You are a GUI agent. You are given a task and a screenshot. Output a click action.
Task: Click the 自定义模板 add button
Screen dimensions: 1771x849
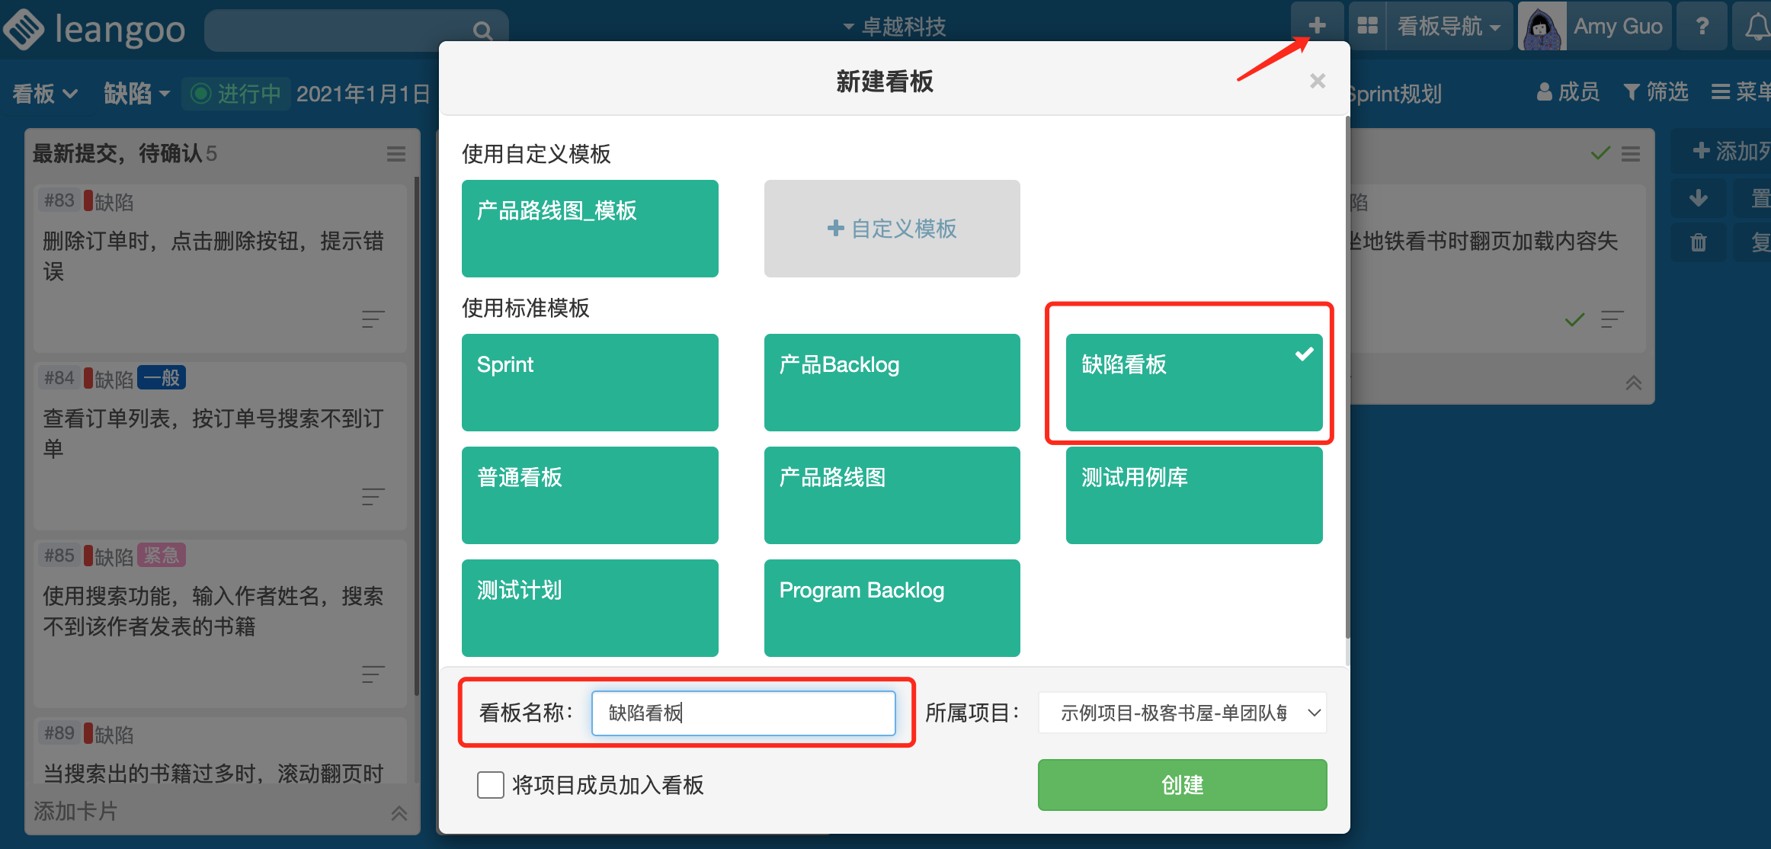pos(892,229)
